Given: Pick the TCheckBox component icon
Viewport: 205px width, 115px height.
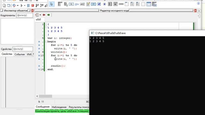Looking at the screenshot, I should (x=99, y=4).
